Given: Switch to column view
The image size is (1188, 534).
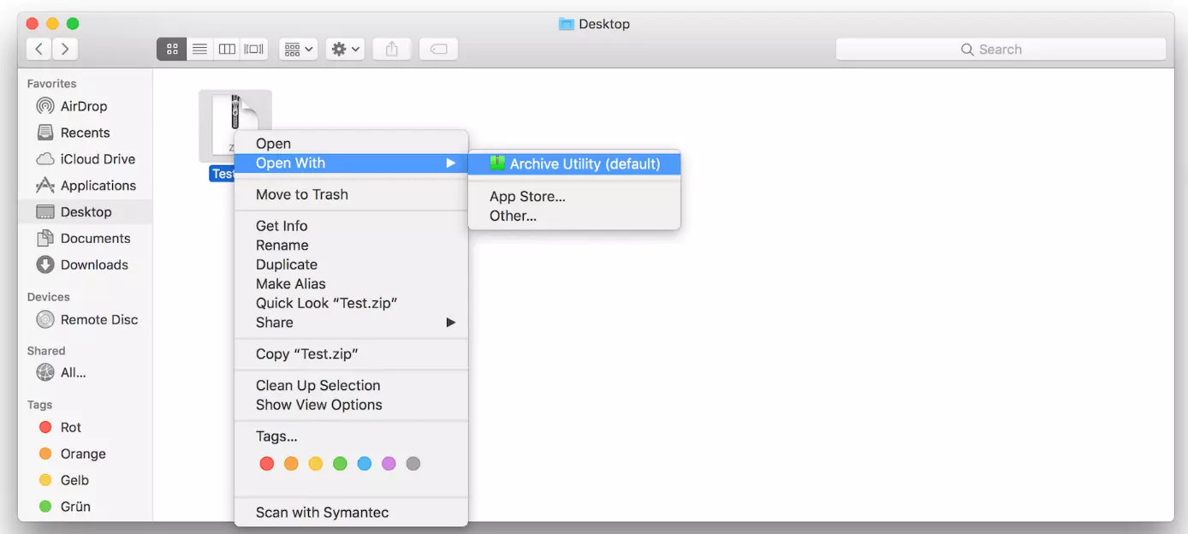Looking at the screenshot, I should (x=227, y=49).
